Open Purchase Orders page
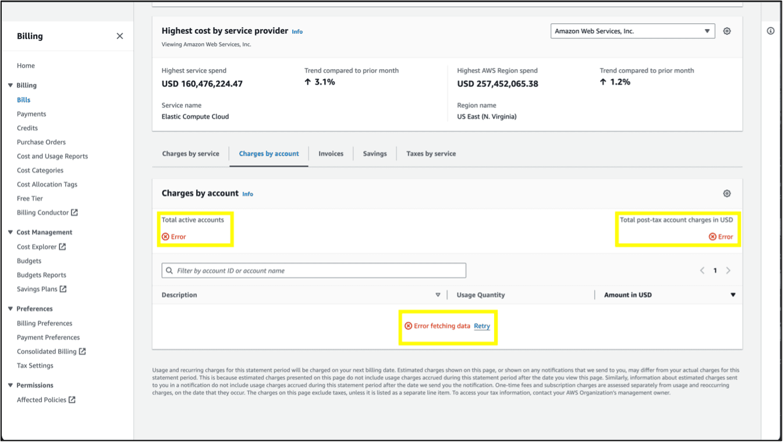The image size is (784, 444). coord(41,142)
